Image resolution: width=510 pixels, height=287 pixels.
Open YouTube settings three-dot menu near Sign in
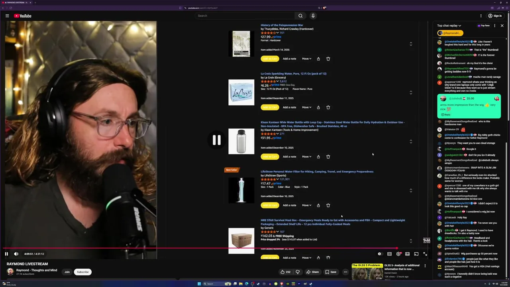[481, 16]
